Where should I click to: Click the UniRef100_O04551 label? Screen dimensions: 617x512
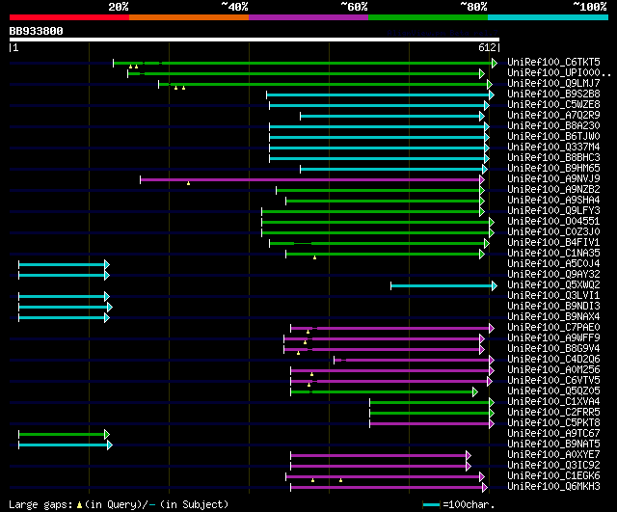click(553, 222)
